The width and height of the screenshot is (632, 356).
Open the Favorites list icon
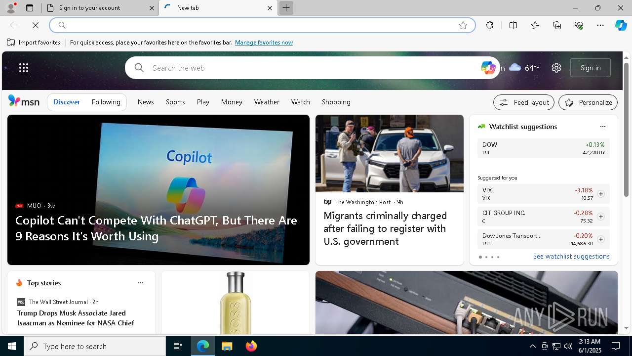[x=535, y=25]
